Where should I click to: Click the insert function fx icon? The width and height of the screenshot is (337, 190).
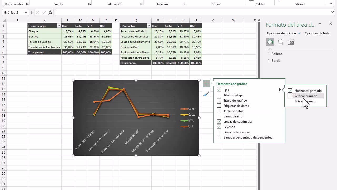tap(51, 12)
